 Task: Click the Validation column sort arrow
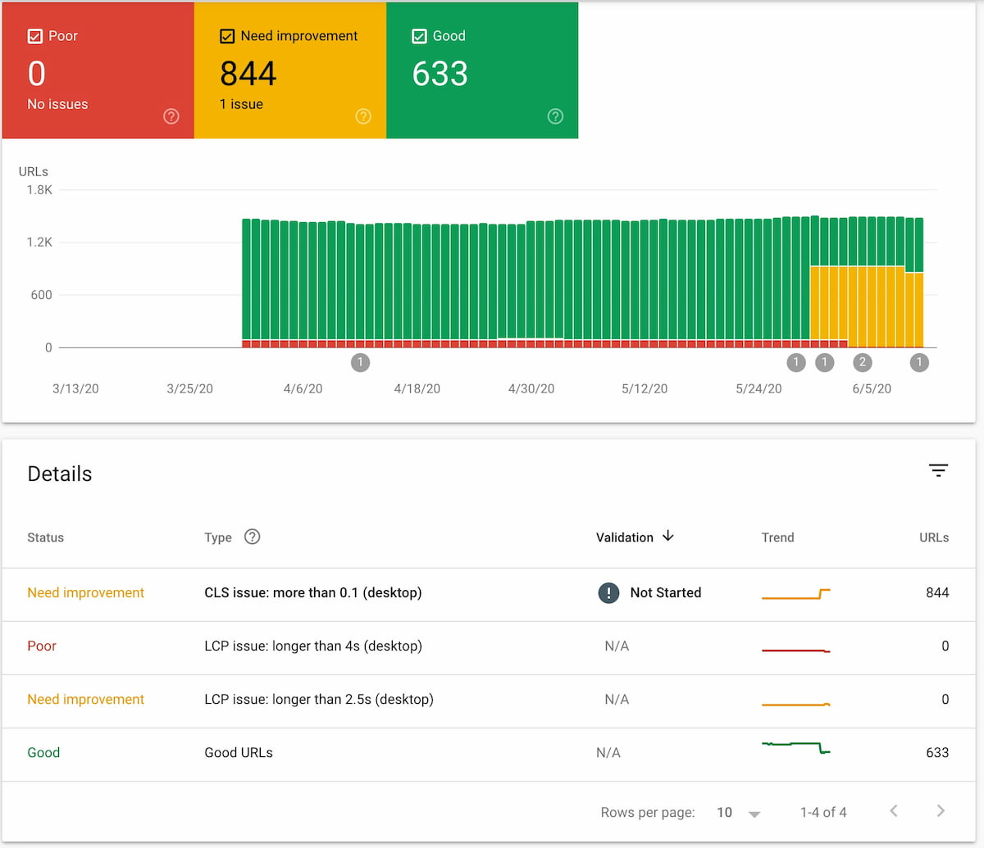click(669, 537)
